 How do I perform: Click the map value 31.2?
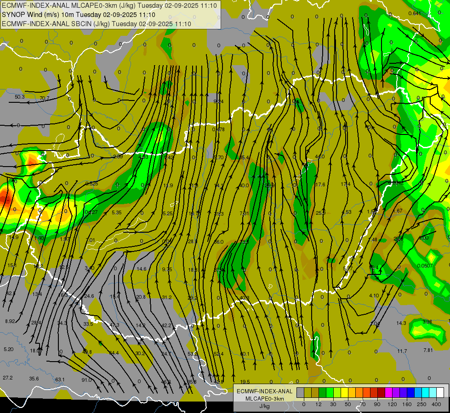(167, 297)
